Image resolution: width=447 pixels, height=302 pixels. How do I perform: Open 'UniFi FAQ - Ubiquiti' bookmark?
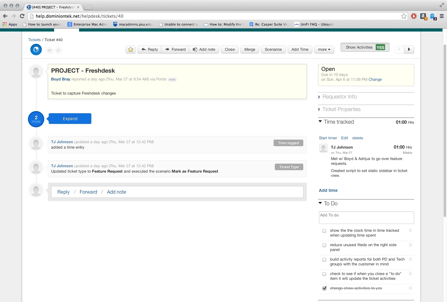click(314, 24)
